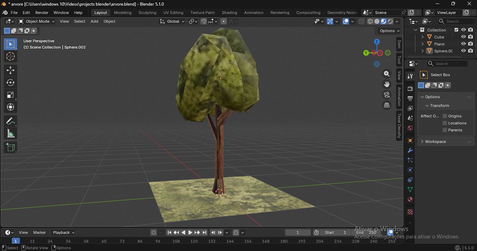
Task: Select the Scale tool
Action: [x=11, y=95]
